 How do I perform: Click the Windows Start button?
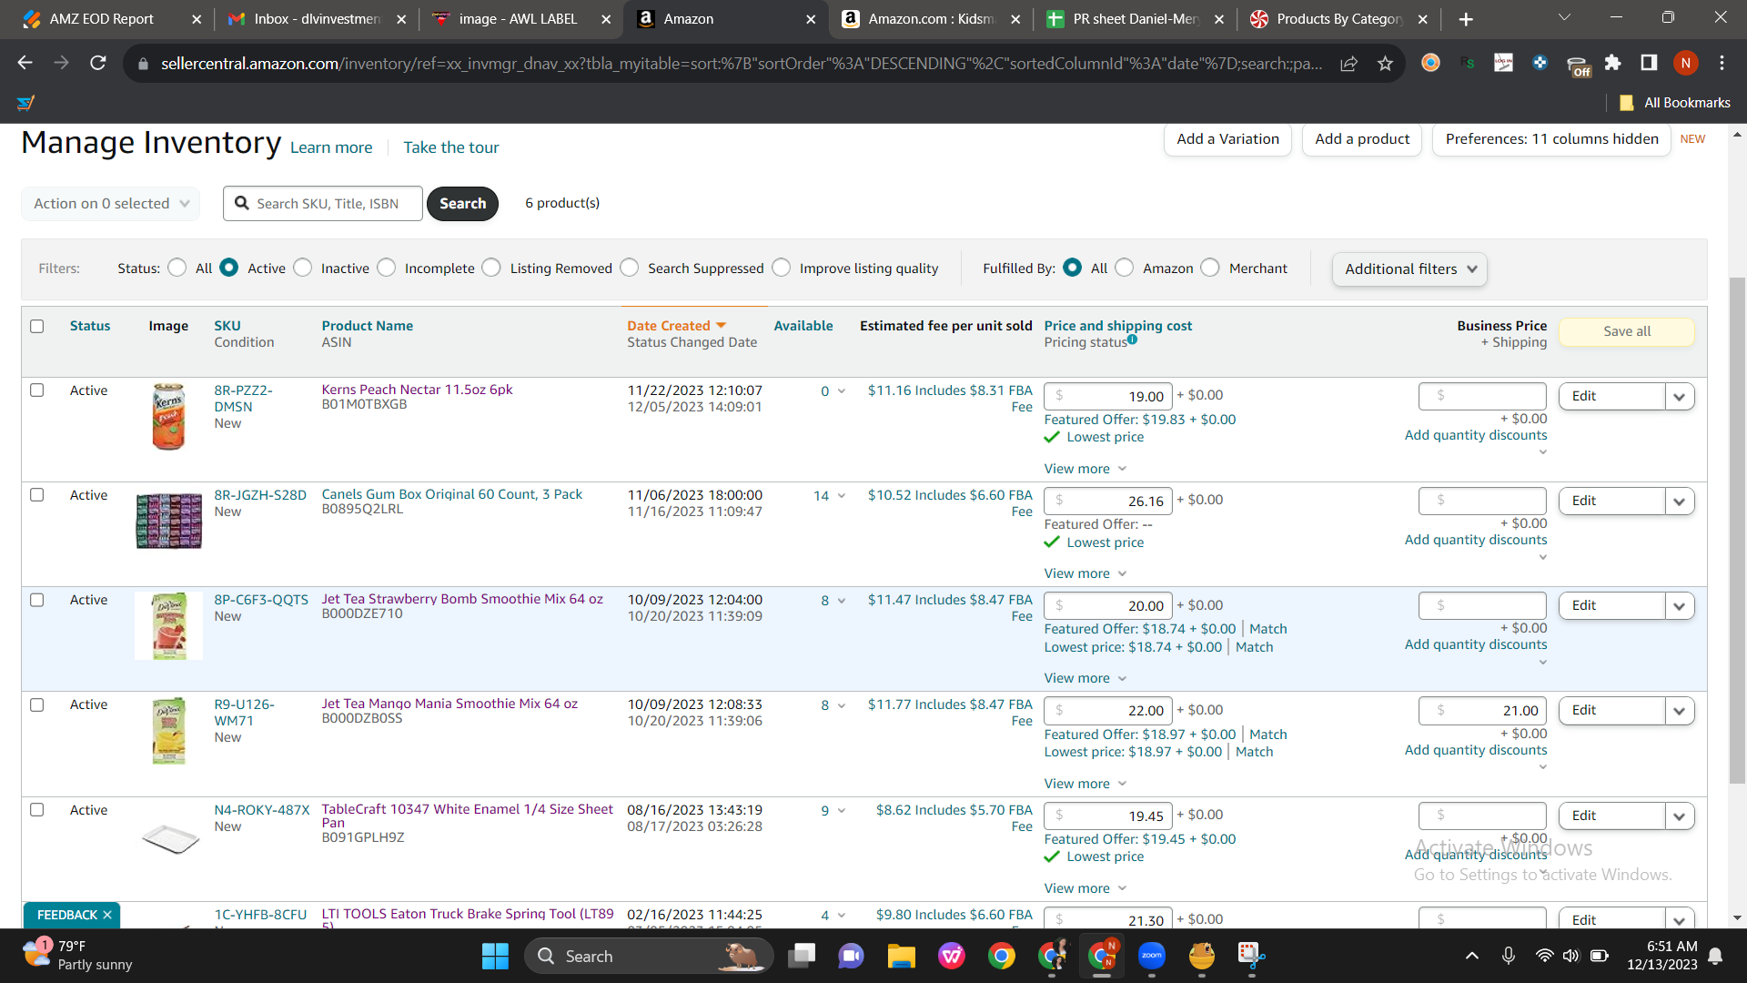[x=495, y=956]
